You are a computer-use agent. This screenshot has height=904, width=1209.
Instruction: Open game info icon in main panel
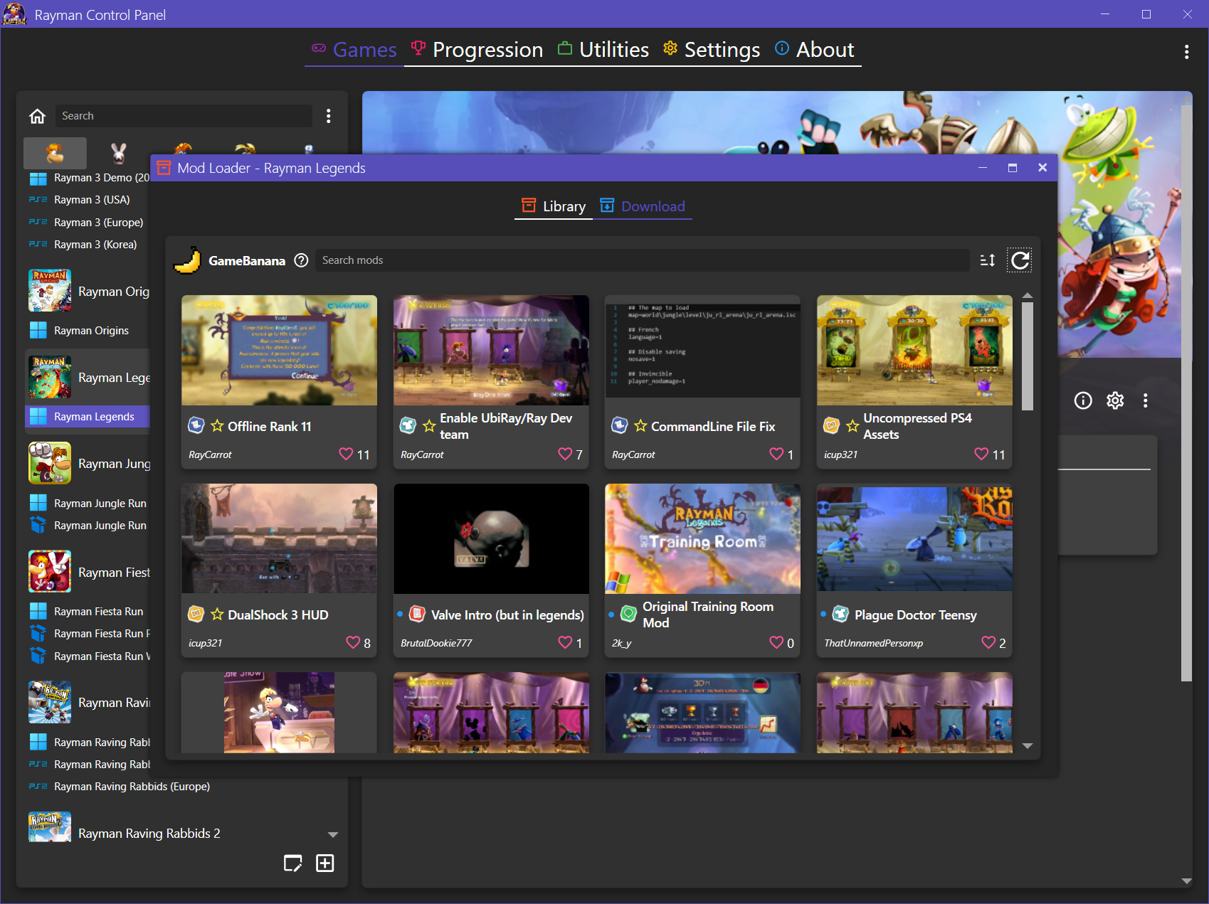[x=1083, y=400]
